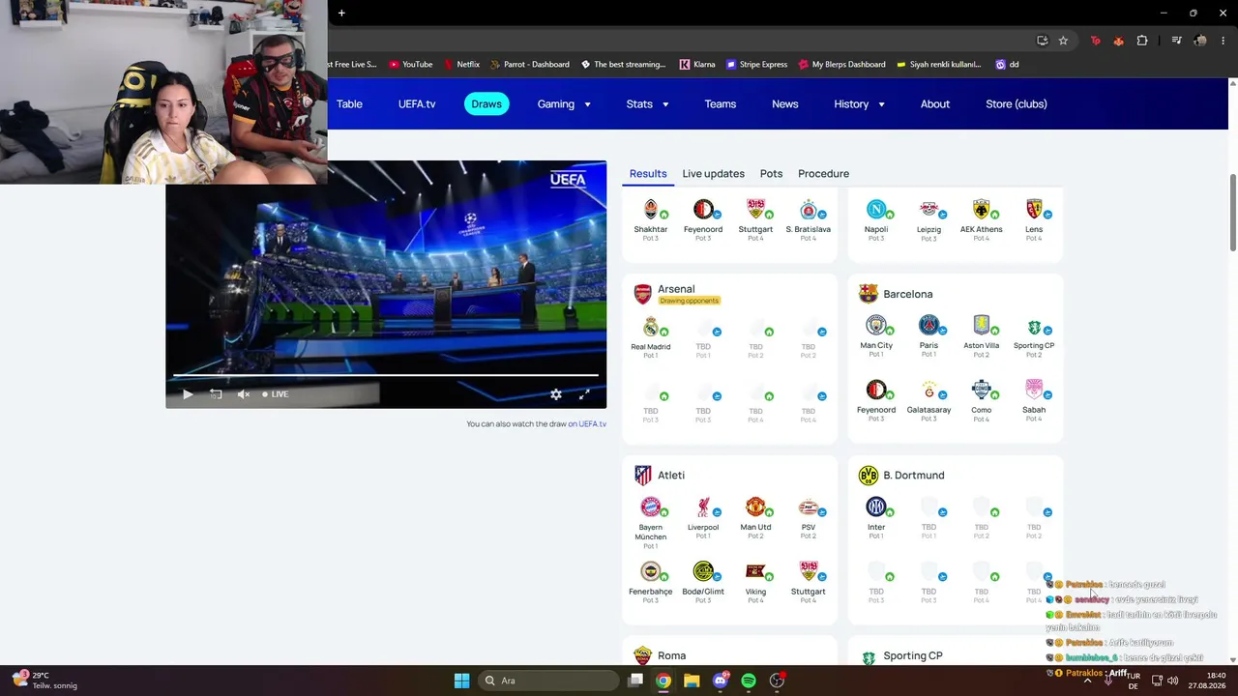Open the About page
This screenshot has width=1238, height=696.
pos(935,104)
